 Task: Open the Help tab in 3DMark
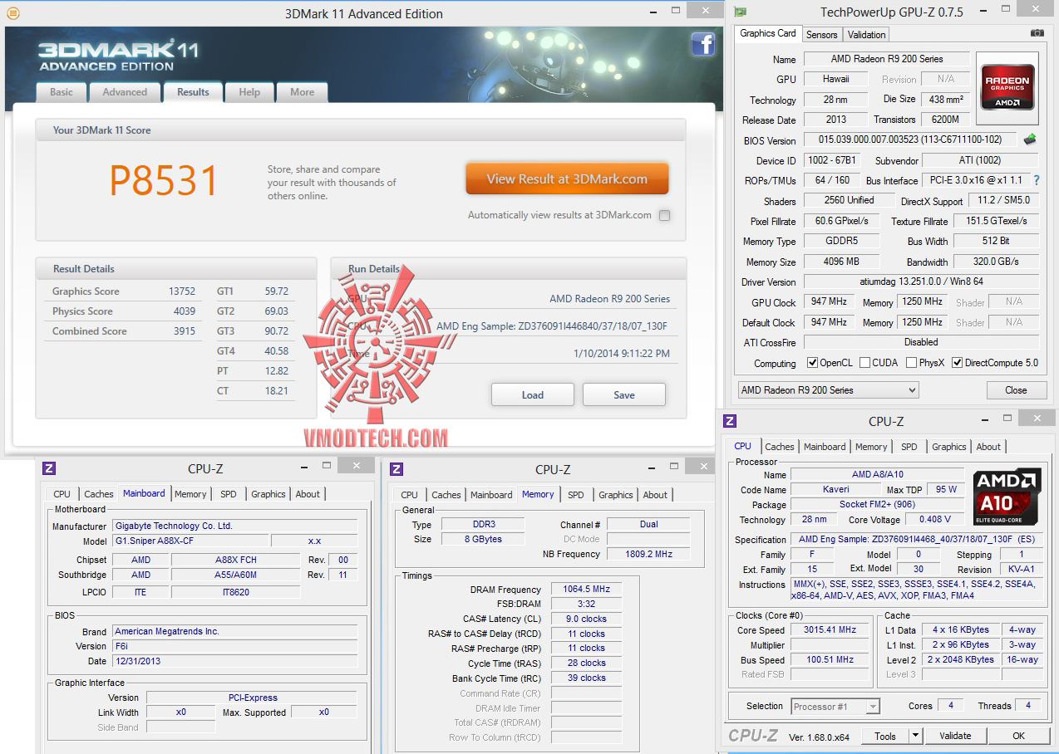coord(249,92)
